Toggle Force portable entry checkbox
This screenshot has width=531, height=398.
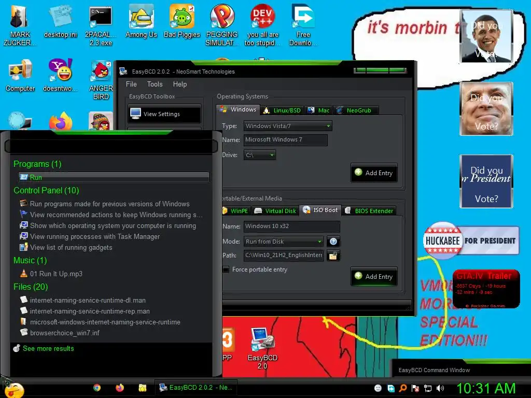click(x=226, y=269)
